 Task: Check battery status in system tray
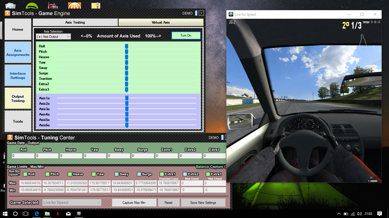pos(346,214)
